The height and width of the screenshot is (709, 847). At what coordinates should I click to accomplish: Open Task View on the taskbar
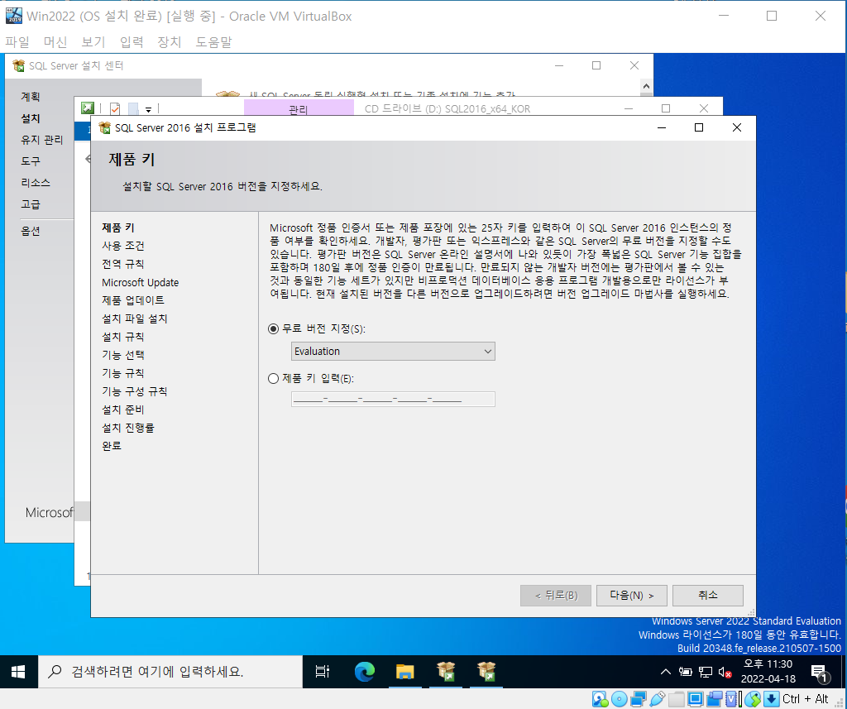coord(323,672)
